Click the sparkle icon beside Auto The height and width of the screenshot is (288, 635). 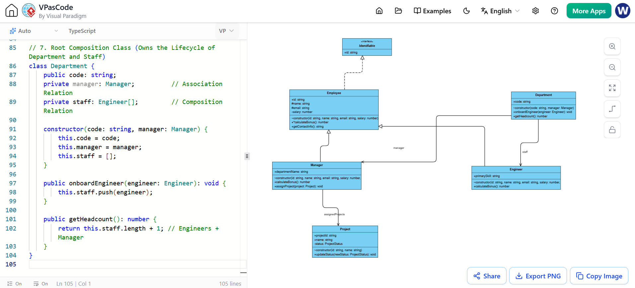tap(13, 31)
